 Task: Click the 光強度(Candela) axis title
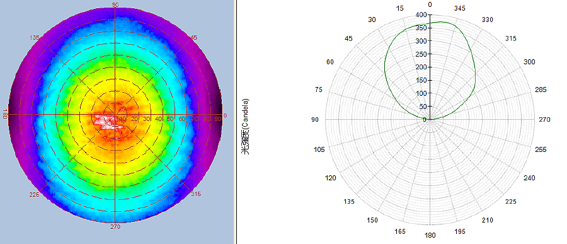pos(246,126)
